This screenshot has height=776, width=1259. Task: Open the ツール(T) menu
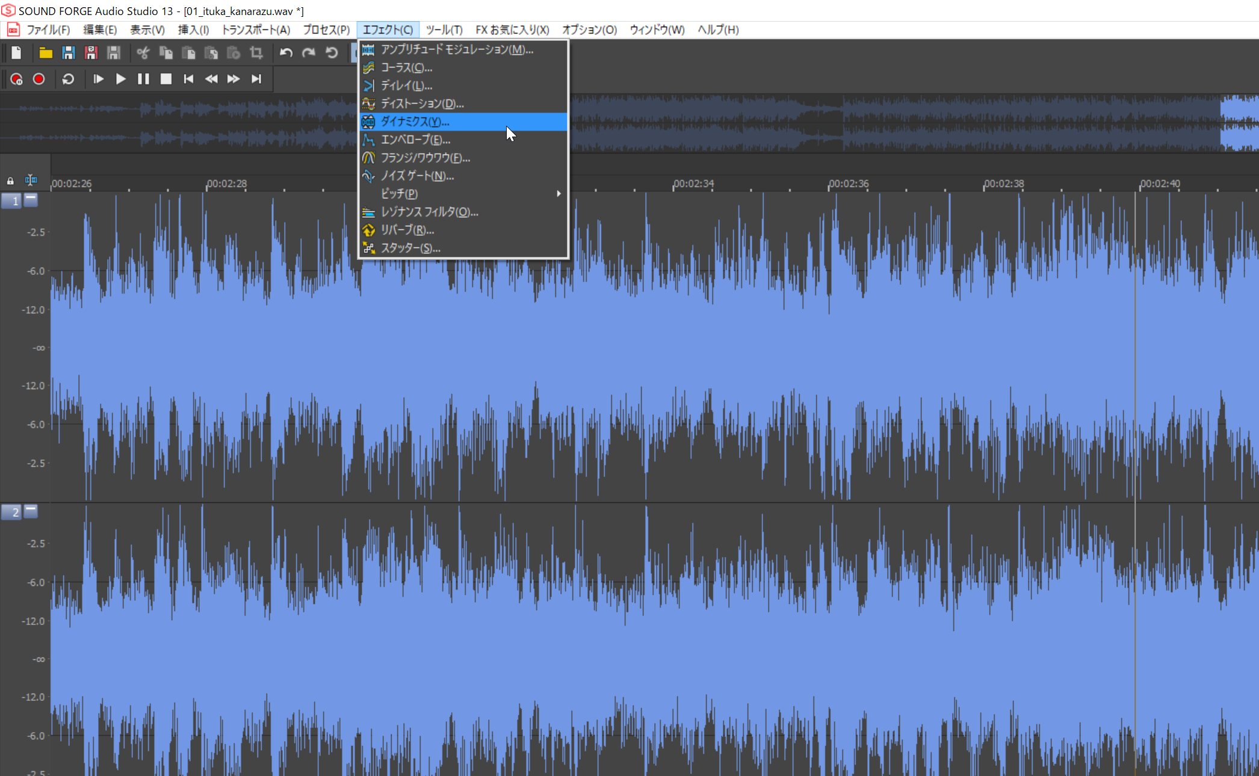444,29
